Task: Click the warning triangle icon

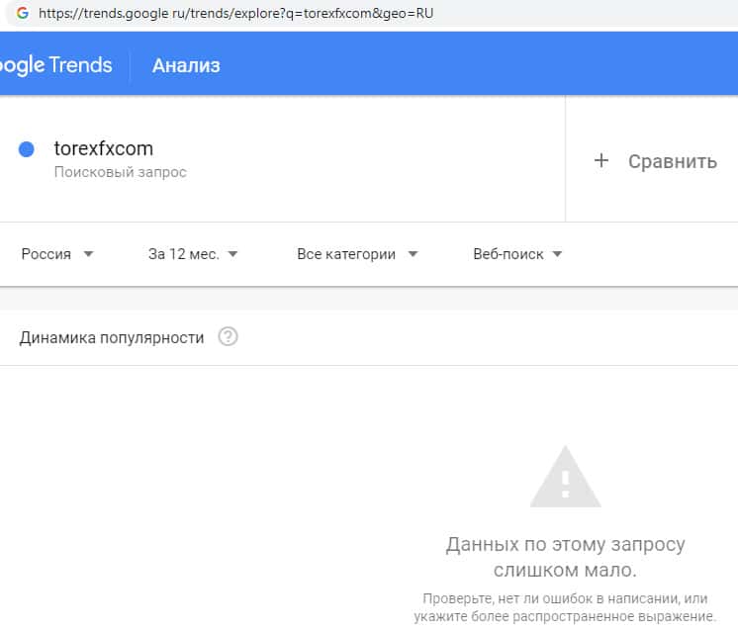Action: [x=565, y=478]
